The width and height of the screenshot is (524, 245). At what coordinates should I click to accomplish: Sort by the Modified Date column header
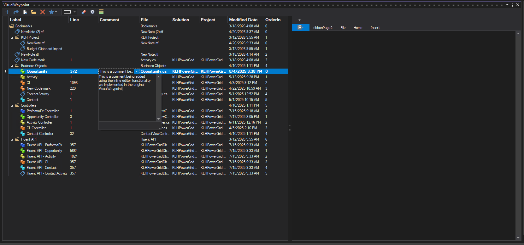tap(246, 19)
